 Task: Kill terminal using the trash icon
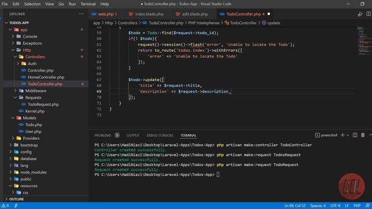tap(363, 135)
